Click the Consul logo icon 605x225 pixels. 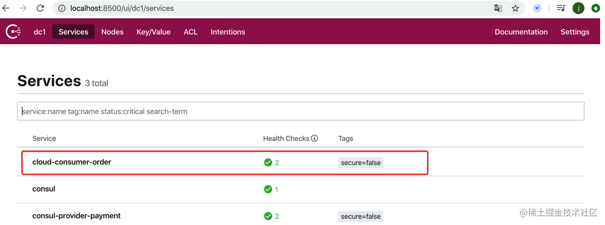point(13,32)
